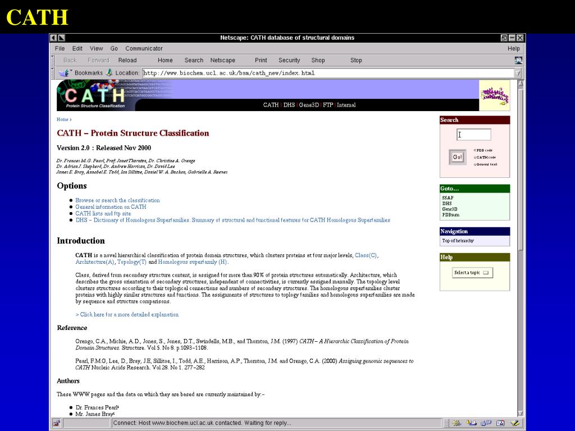Click the Netscape toolbar button
Screen dimensions: 575x431
click(222, 60)
